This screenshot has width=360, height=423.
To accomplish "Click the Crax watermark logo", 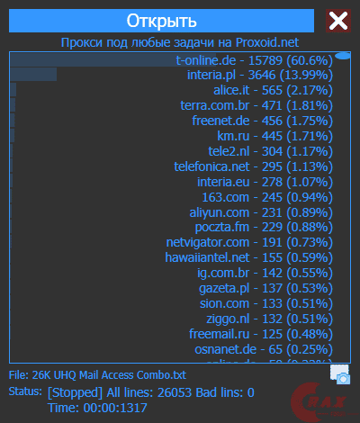I will tap(319, 402).
